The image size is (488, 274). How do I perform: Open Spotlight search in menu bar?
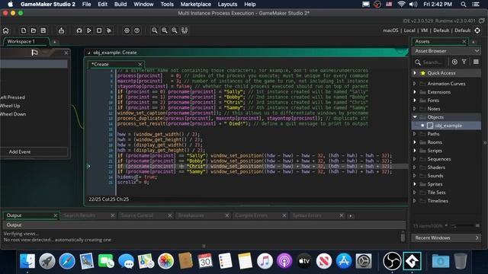[464, 4]
